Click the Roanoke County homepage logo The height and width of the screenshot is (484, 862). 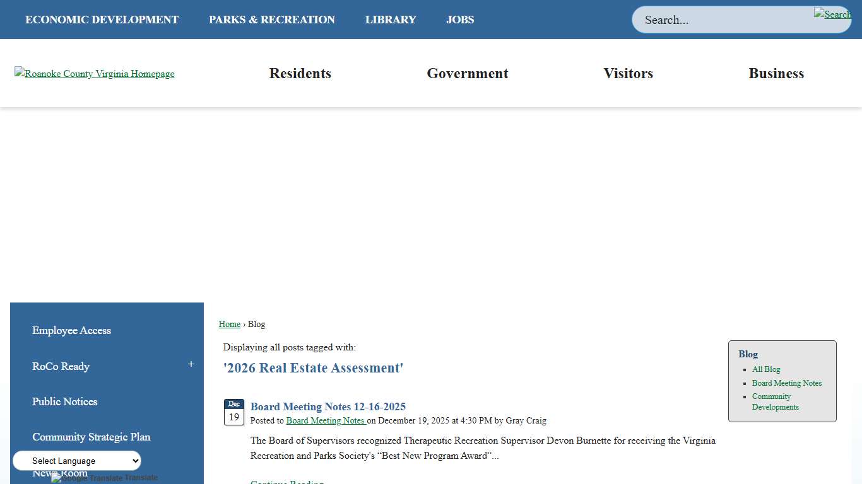(x=94, y=73)
